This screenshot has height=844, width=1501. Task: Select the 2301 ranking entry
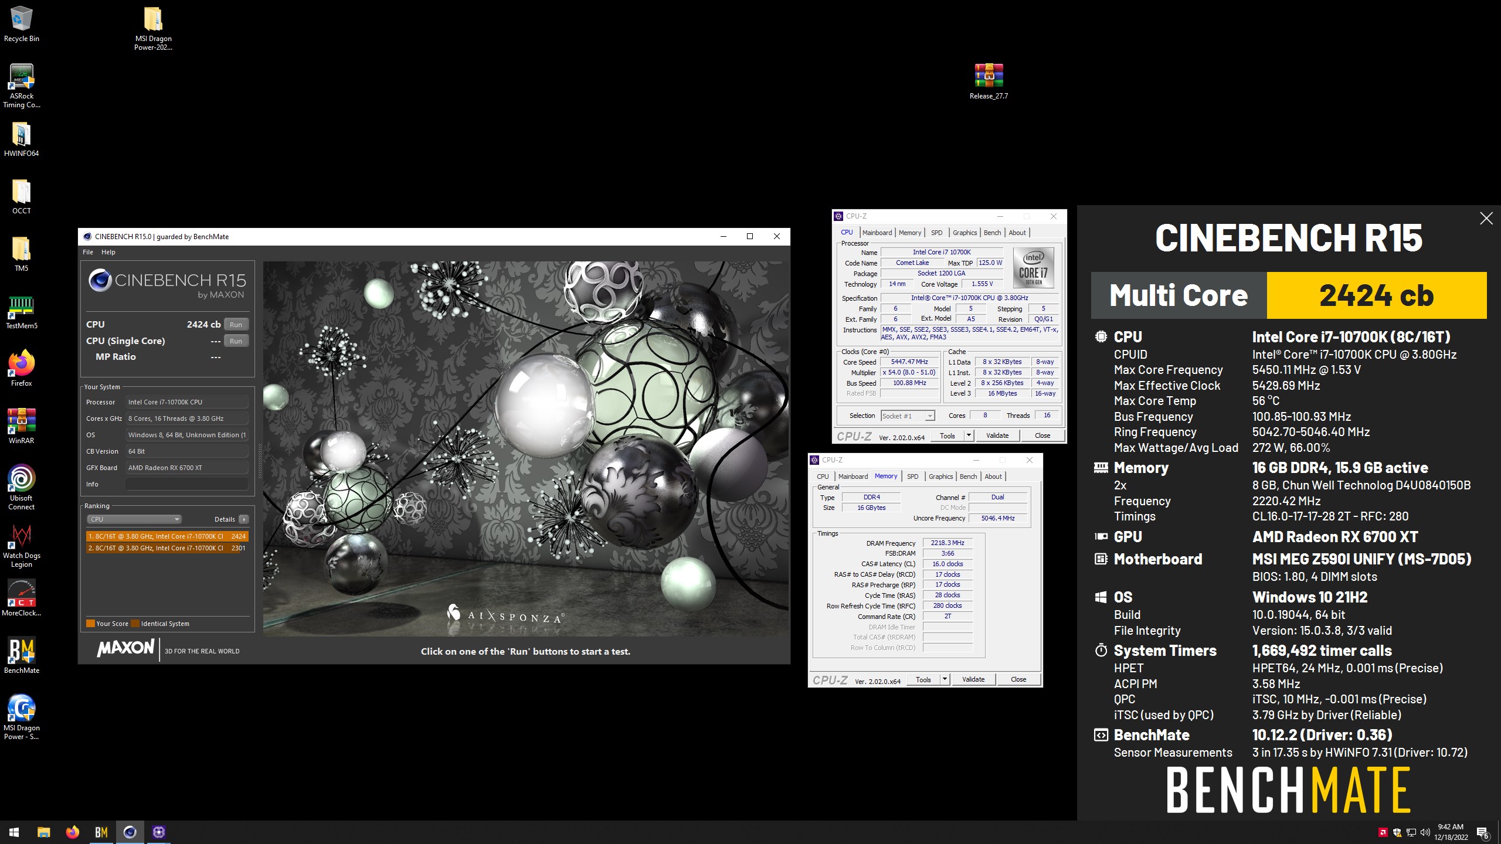pyautogui.click(x=167, y=548)
